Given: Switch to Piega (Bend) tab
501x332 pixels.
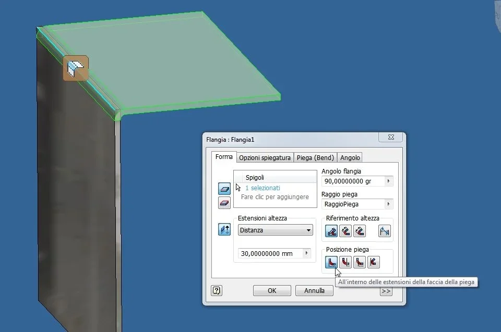Looking at the screenshot, I should click(315, 158).
